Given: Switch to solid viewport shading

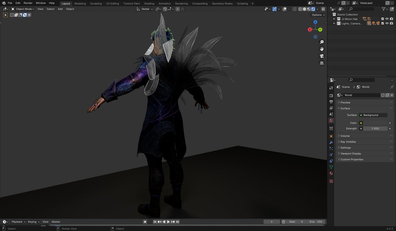Looking at the screenshot, I should [x=305, y=9].
